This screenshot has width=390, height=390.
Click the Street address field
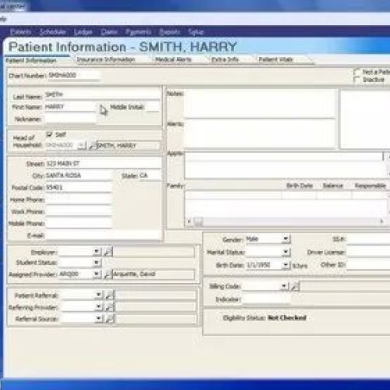103,164
